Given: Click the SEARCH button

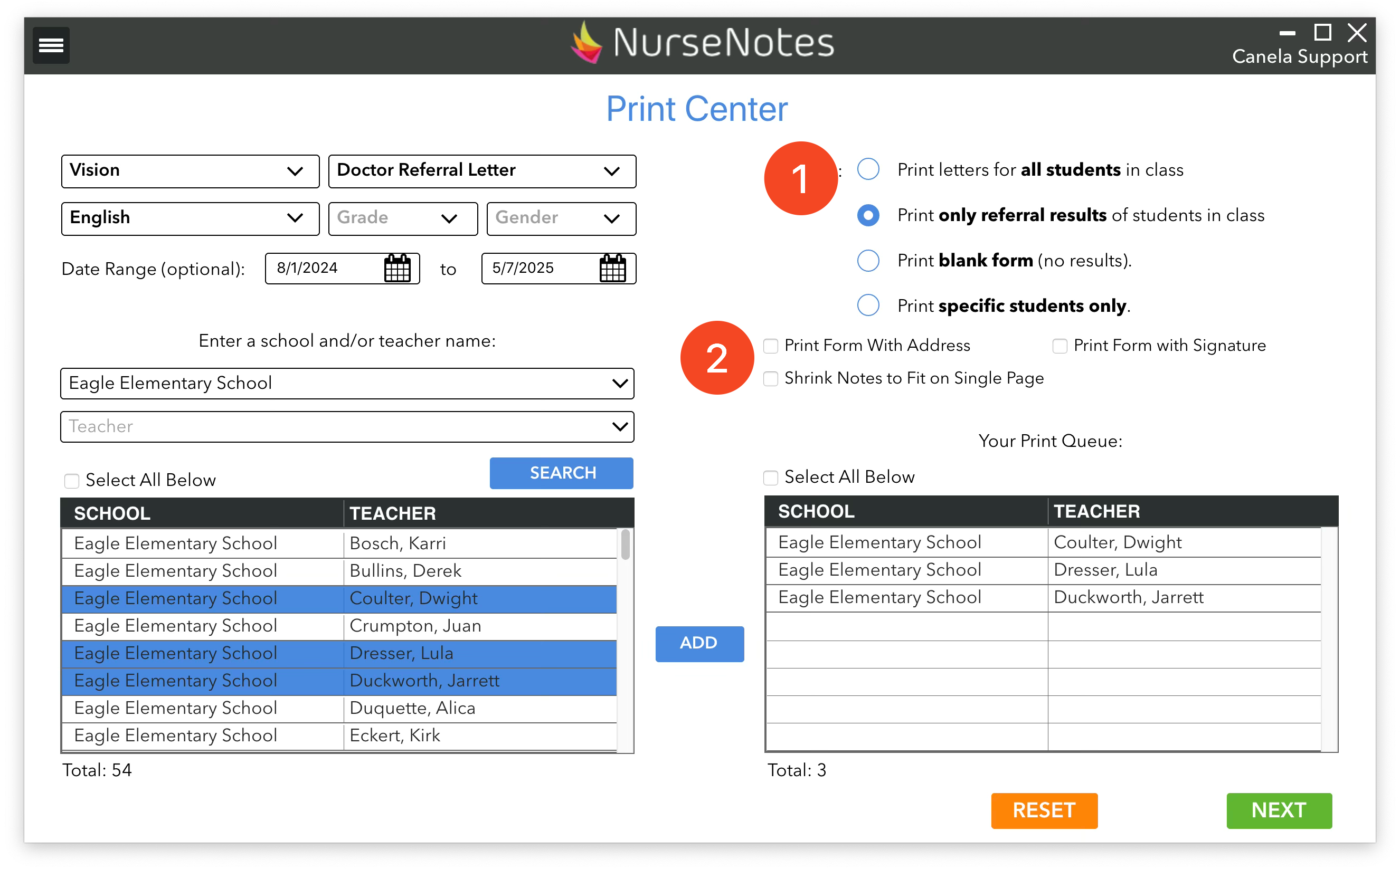Looking at the screenshot, I should (561, 473).
